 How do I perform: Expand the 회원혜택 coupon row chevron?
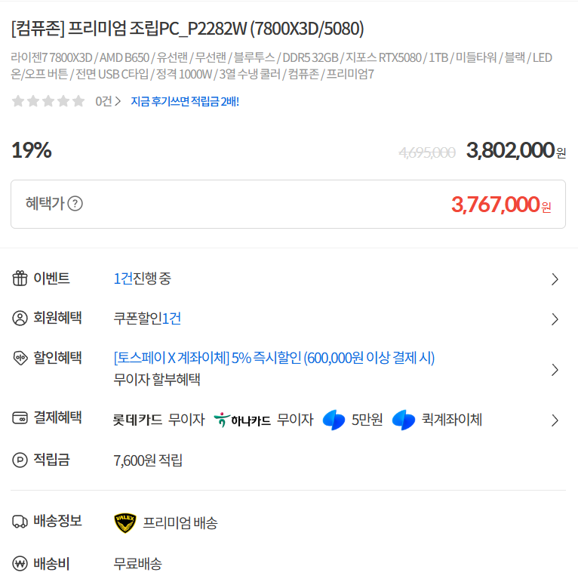555,319
